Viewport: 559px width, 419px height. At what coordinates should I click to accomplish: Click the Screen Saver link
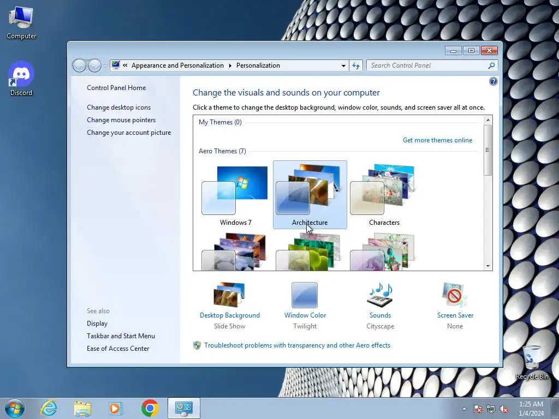click(x=455, y=315)
